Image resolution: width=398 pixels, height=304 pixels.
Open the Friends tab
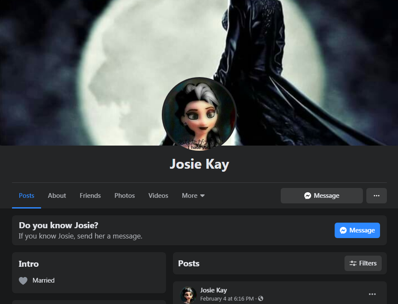pos(90,196)
